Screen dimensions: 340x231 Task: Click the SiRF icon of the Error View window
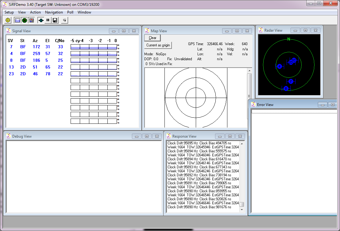[253, 105]
